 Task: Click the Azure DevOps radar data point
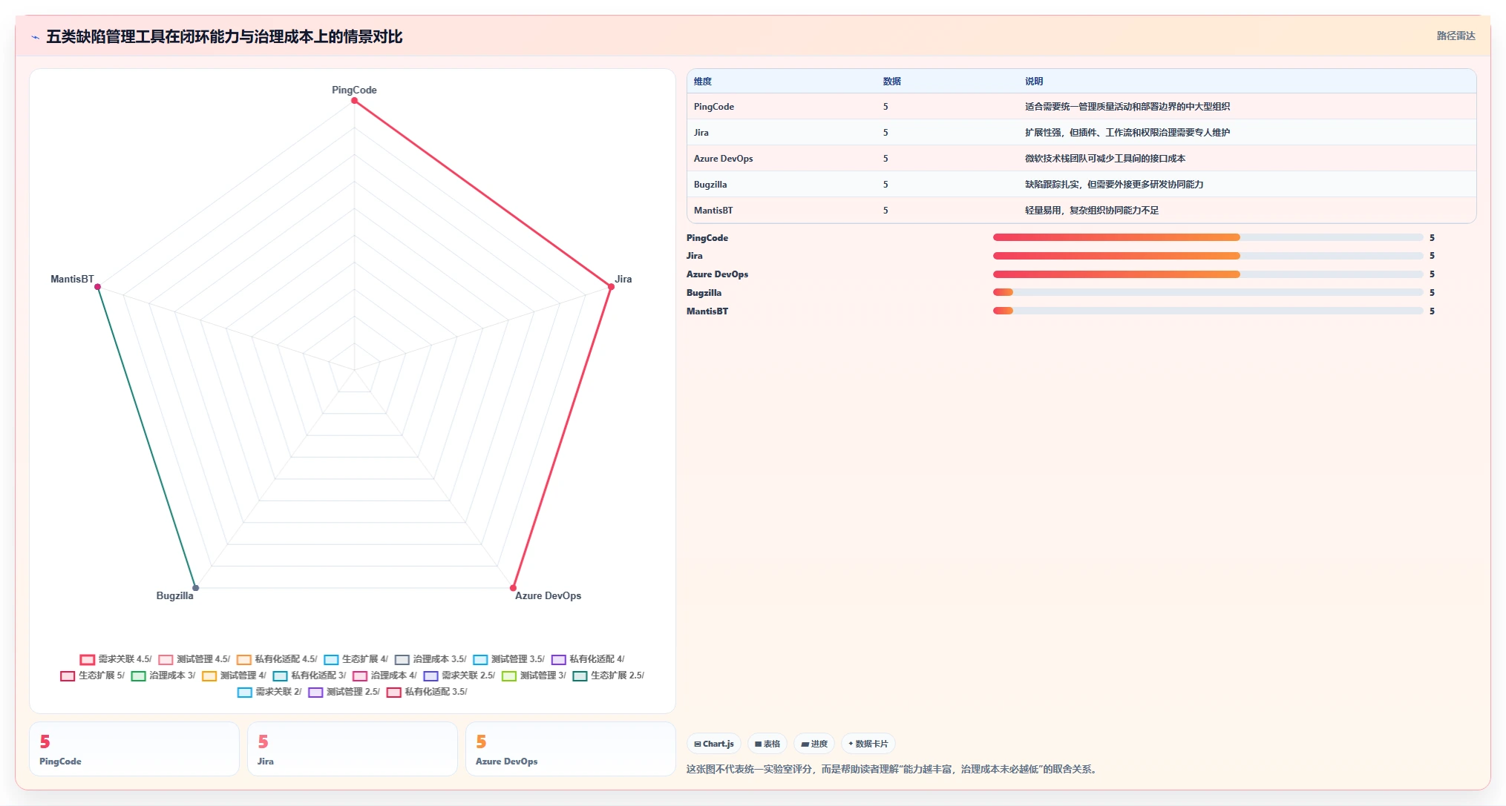tap(513, 588)
